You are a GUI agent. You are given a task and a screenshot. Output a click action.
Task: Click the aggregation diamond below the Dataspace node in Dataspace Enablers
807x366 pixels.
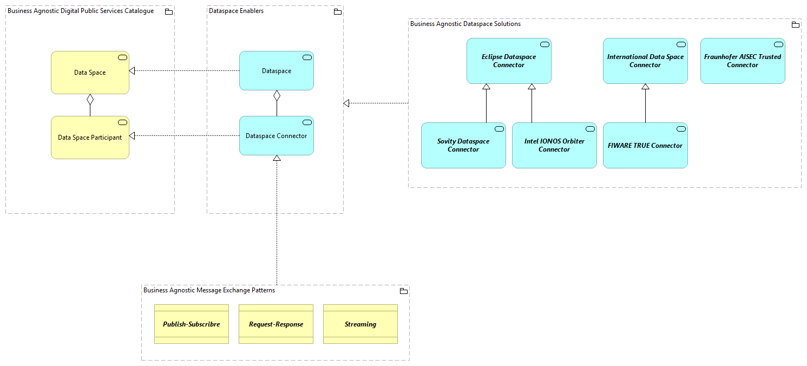[277, 96]
